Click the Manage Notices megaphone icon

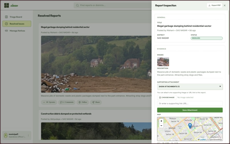[x=6, y=31]
